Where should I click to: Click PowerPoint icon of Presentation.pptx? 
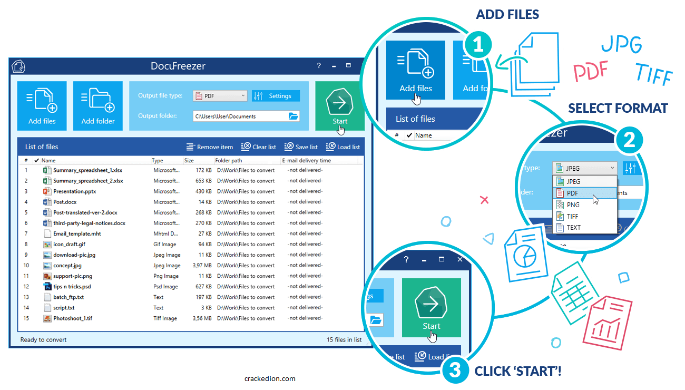pyautogui.click(x=47, y=191)
